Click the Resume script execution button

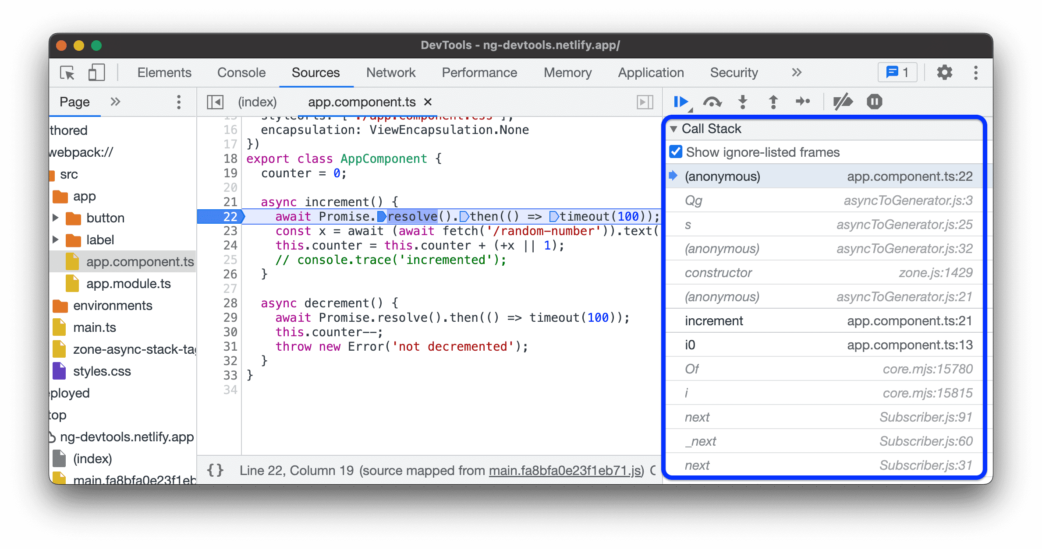[x=681, y=101]
